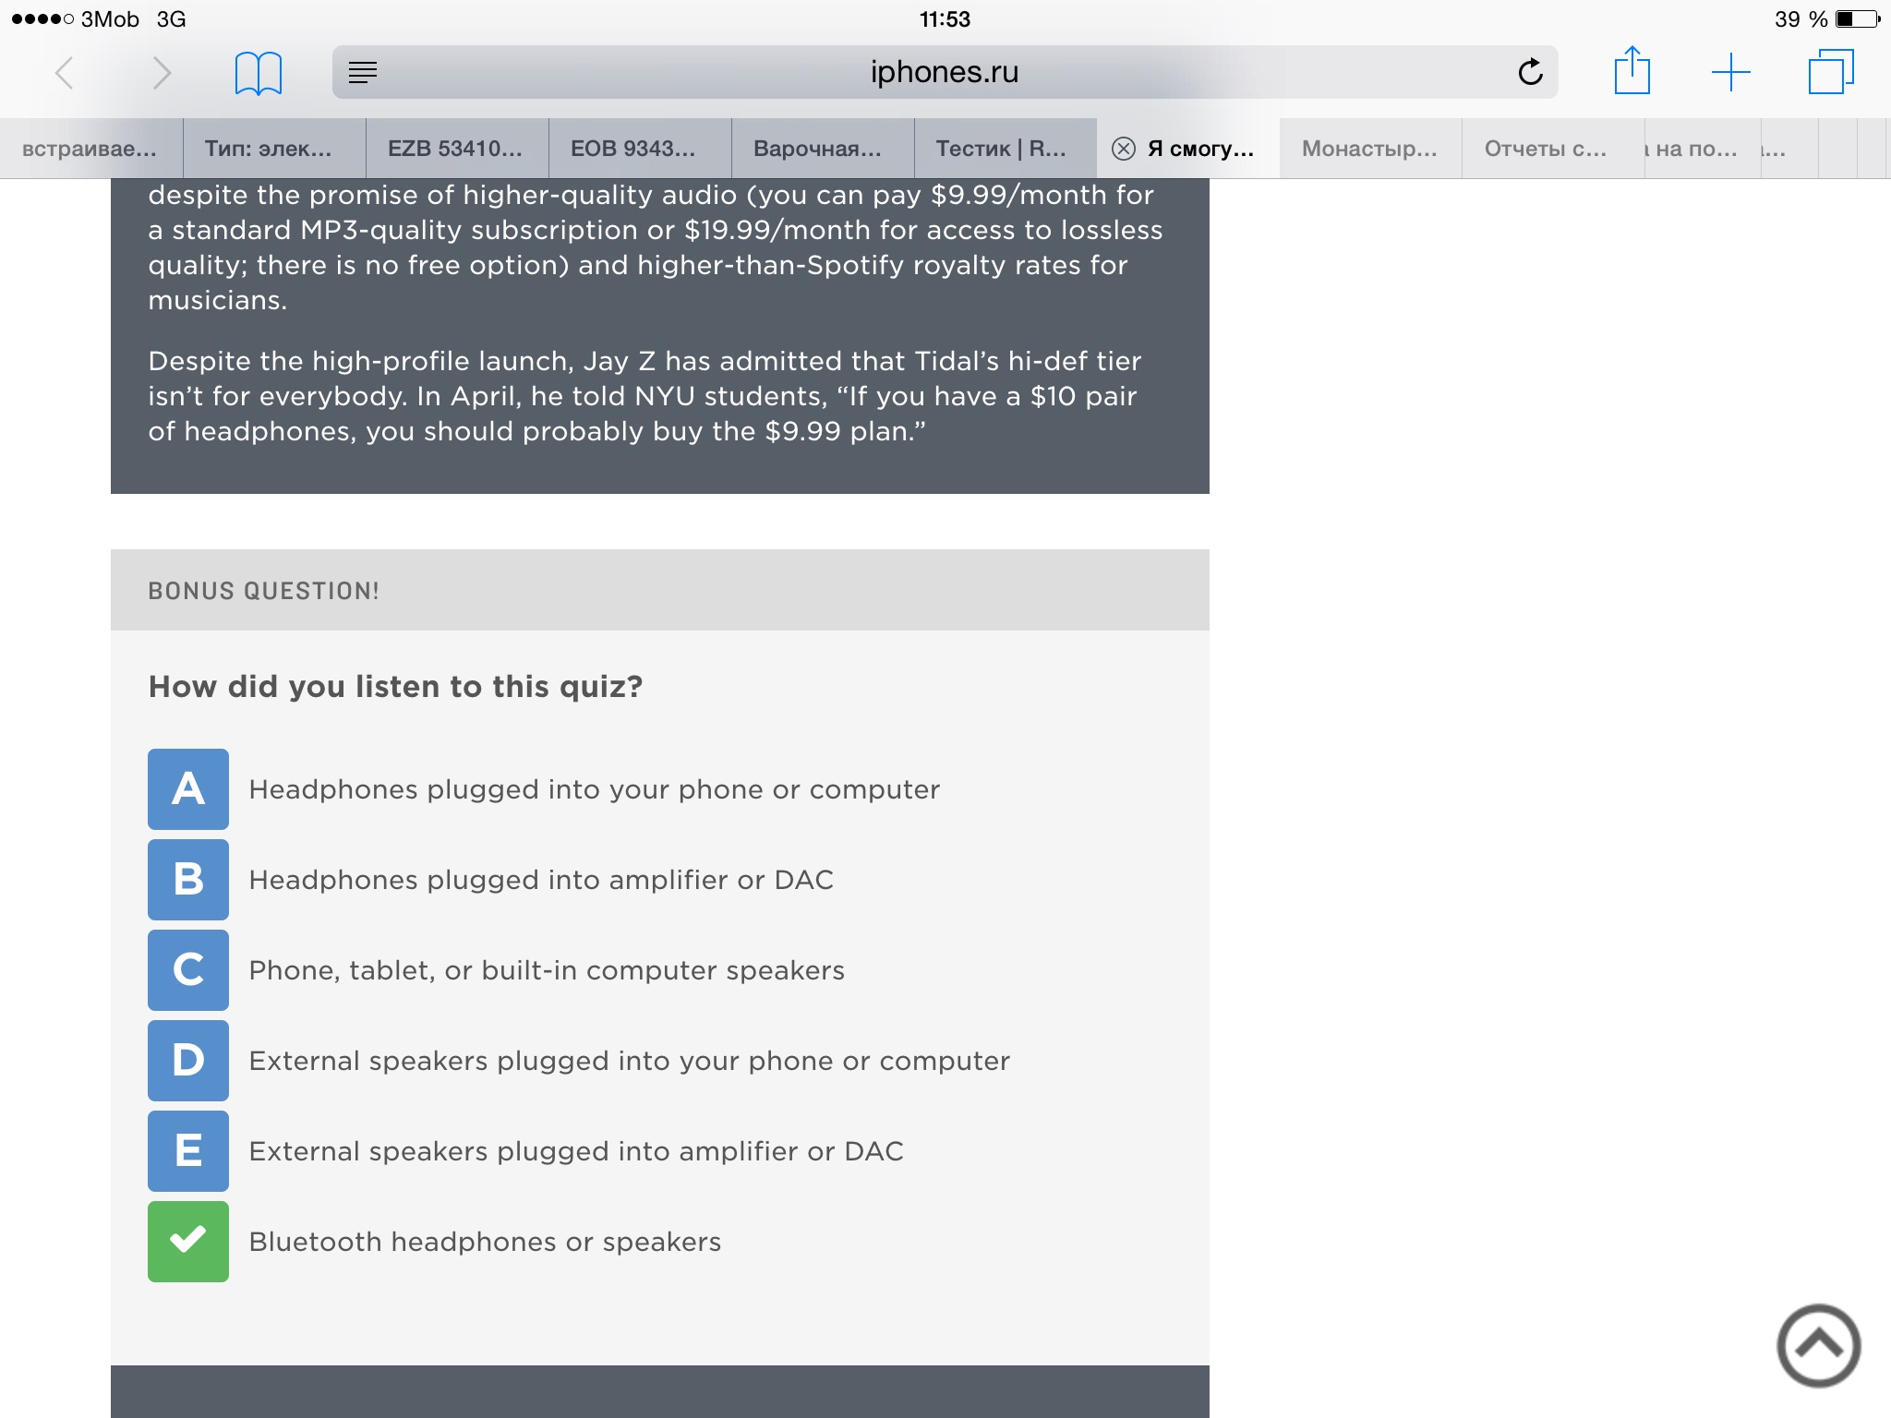Open the Safari bookmarks book icon
Screen dimensions: 1891x1418
pos(259,72)
